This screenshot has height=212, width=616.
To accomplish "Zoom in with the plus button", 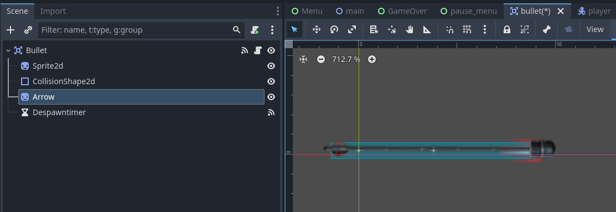I will tap(371, 59).
